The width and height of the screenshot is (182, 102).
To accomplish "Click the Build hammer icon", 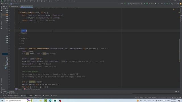I will click(x=125, y=4).
